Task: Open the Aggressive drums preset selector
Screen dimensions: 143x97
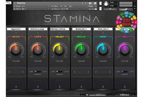Action: 16,29
